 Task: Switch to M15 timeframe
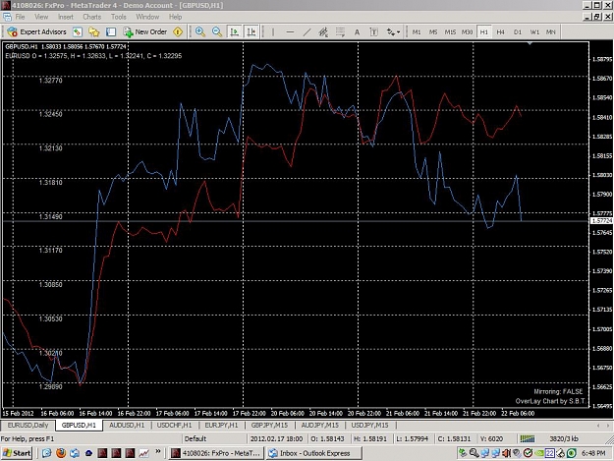[450, 32]
